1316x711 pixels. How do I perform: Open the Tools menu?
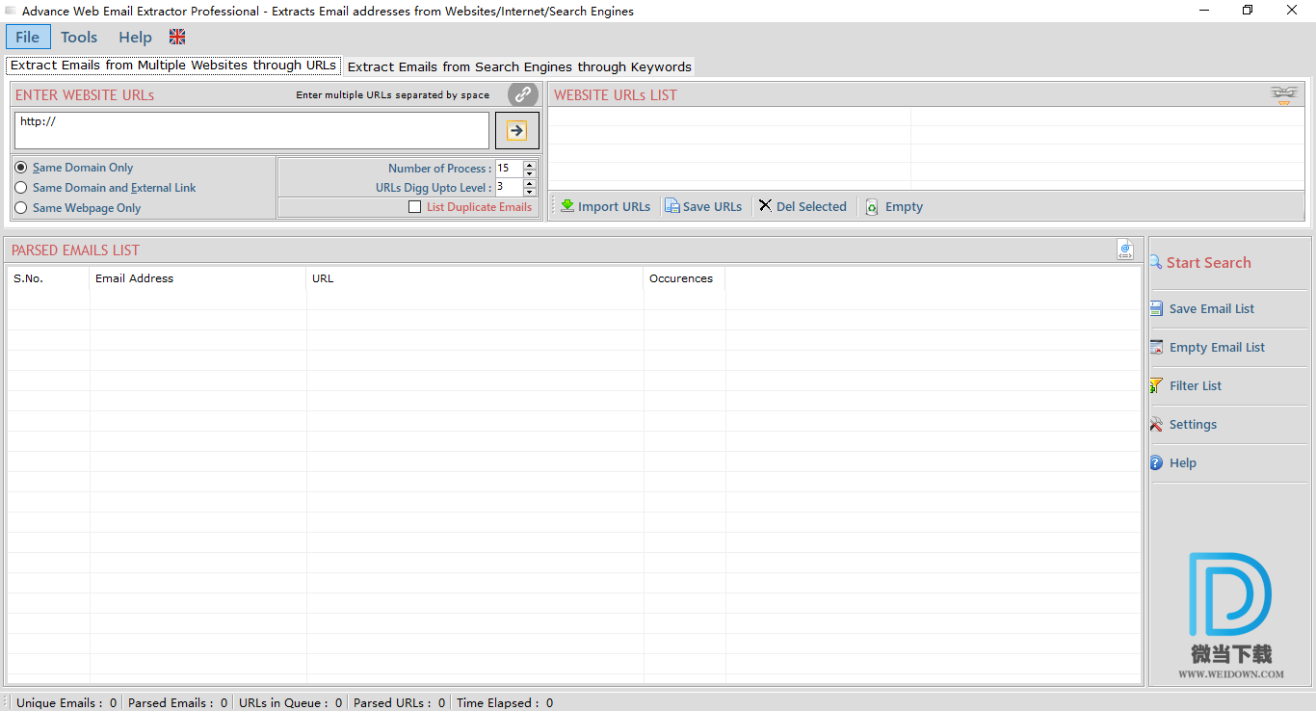click(x=79, y=37)
